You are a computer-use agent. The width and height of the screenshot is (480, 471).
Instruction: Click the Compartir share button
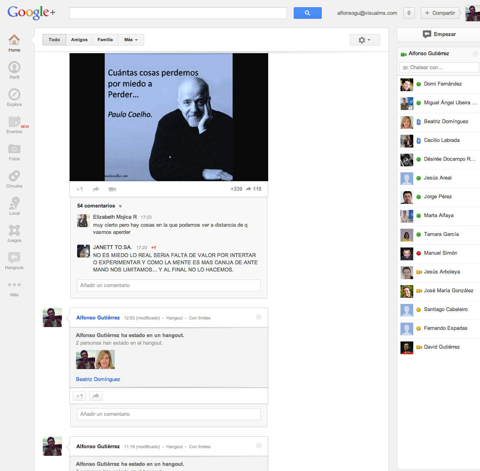click(x=440, y=13)
